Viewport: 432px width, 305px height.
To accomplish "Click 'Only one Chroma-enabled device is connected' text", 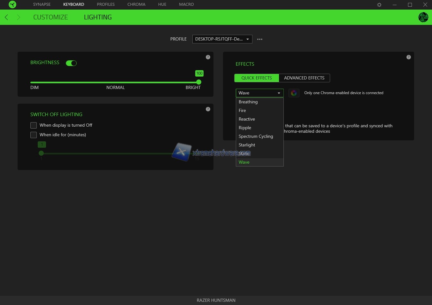I will [344, 93].
